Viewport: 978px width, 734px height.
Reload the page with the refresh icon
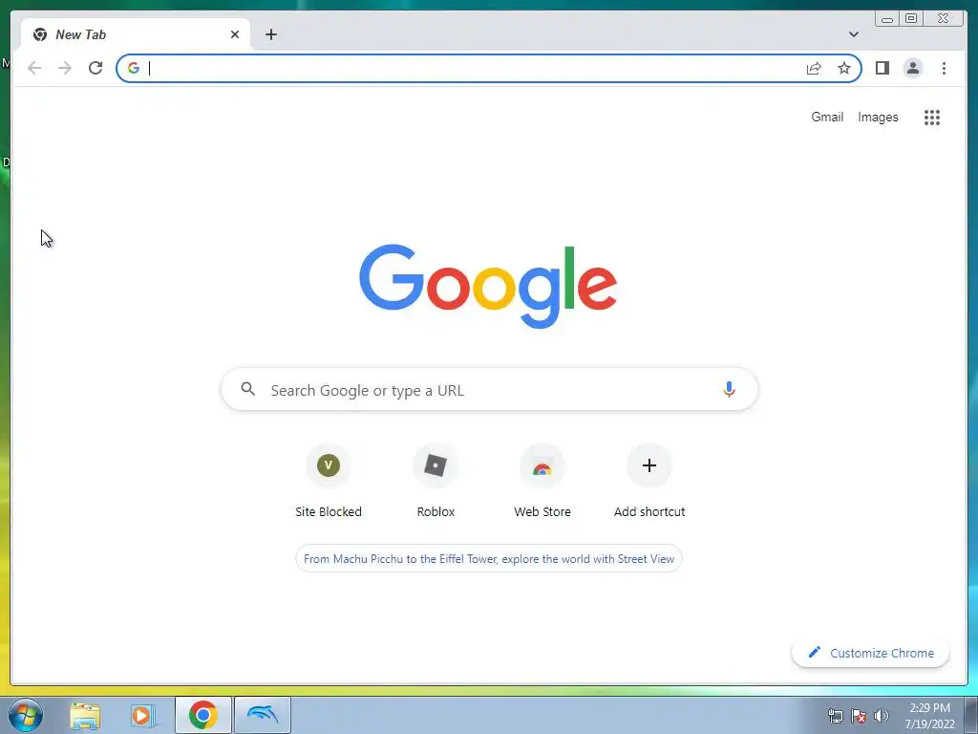(96, 68)
